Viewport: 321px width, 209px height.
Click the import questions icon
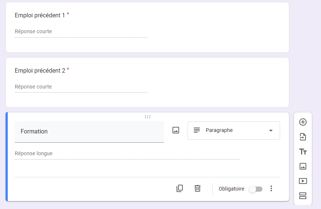point(303,137)
